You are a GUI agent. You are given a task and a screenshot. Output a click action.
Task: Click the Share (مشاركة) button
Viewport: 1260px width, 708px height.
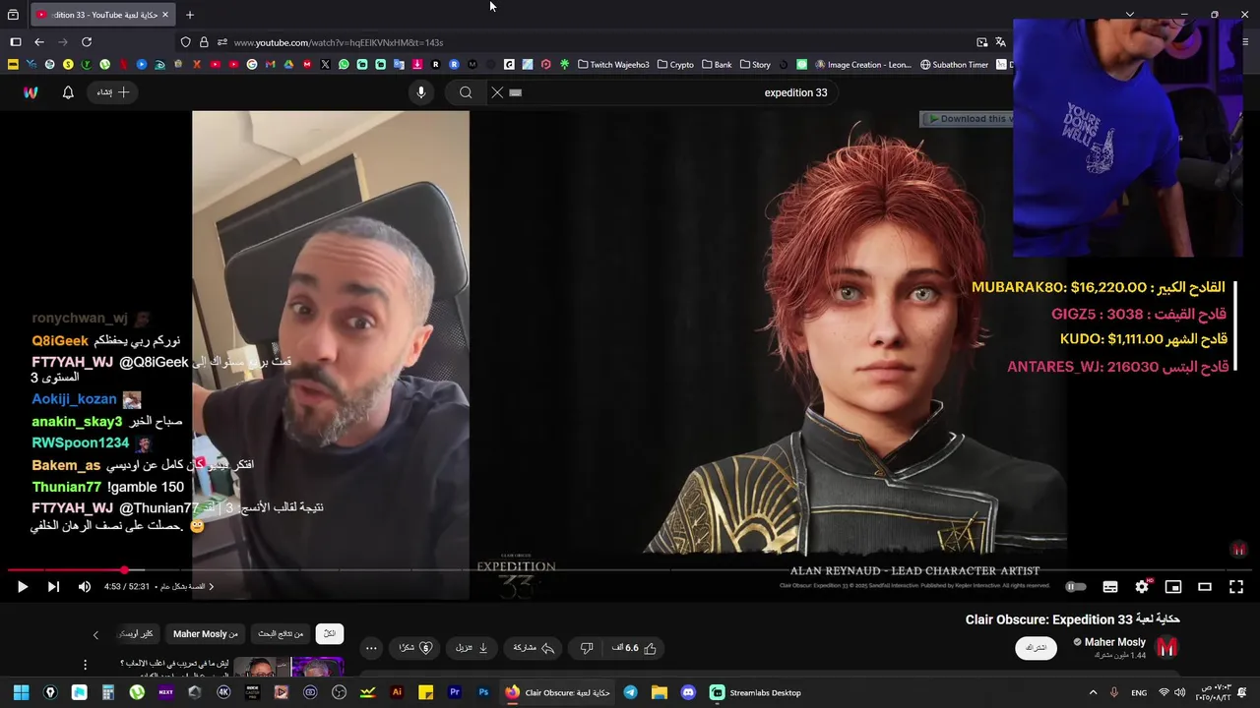[535, 648]
